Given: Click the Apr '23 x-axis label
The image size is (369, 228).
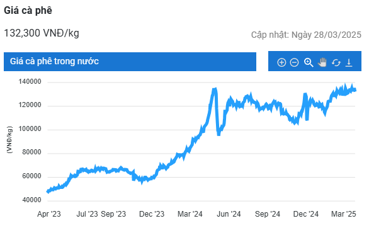Looking at the screenshot, I should point(49,214).
